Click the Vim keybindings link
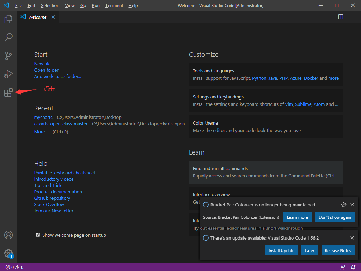This screenshot has width=361, height=271. [289, 104]
